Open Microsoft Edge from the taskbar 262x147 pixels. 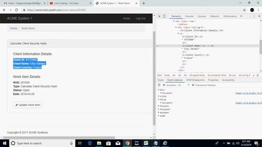click(90, 143)
